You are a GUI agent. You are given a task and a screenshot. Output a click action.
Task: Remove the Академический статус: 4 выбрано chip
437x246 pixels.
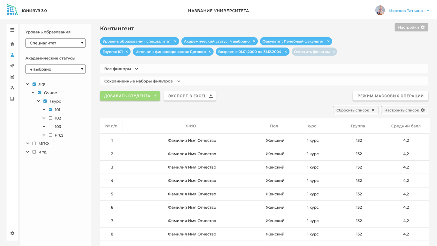[x=254, y=42]
